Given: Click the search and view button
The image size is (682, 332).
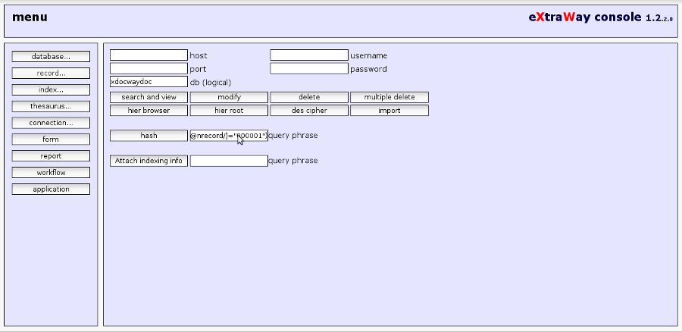Looking at the screenshot, I should (149, 97).
